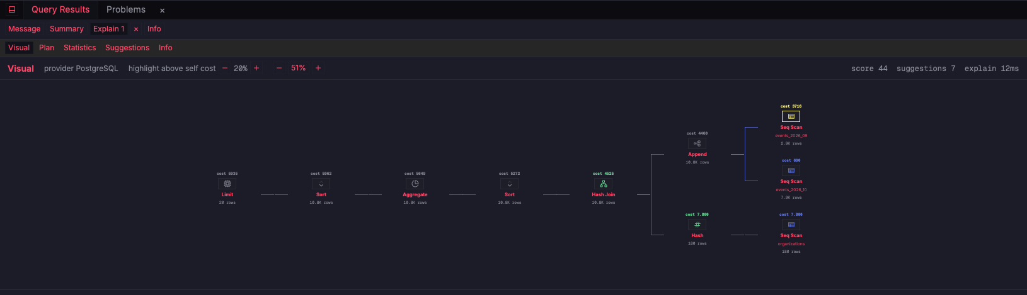
Task: Open the Suggestions sub-tab
Action: [x=127, y=48]
